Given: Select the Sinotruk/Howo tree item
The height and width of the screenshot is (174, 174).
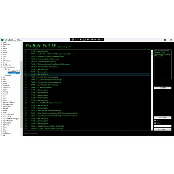Looking at the screenshot, I should [x=8, y=104].
